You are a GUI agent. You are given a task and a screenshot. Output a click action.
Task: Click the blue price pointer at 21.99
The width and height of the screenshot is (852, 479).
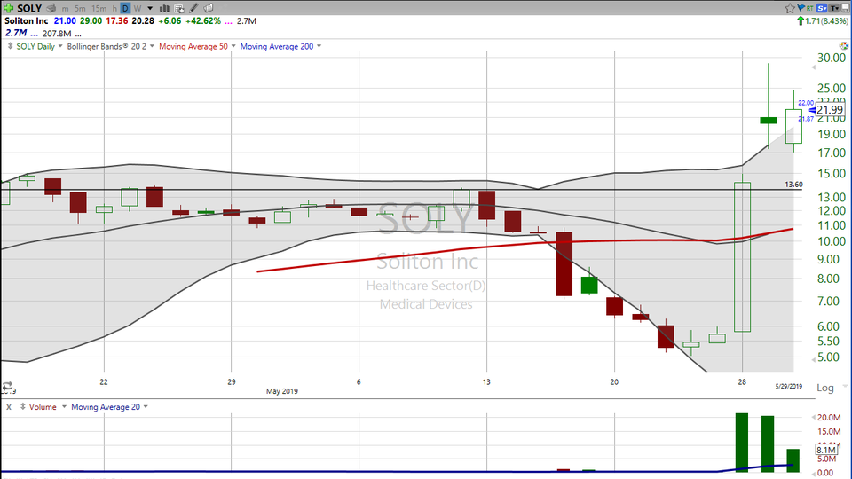point(812,110)
